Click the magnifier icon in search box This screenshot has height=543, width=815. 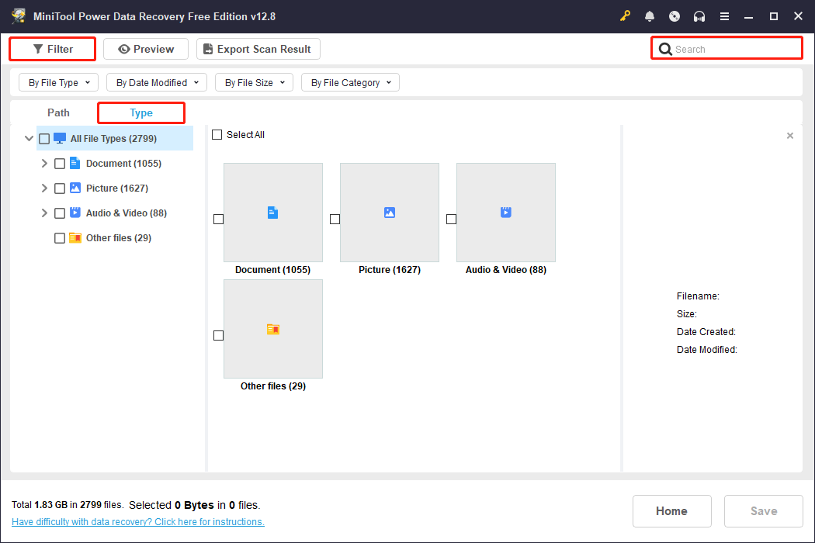[x=665, y=49]
